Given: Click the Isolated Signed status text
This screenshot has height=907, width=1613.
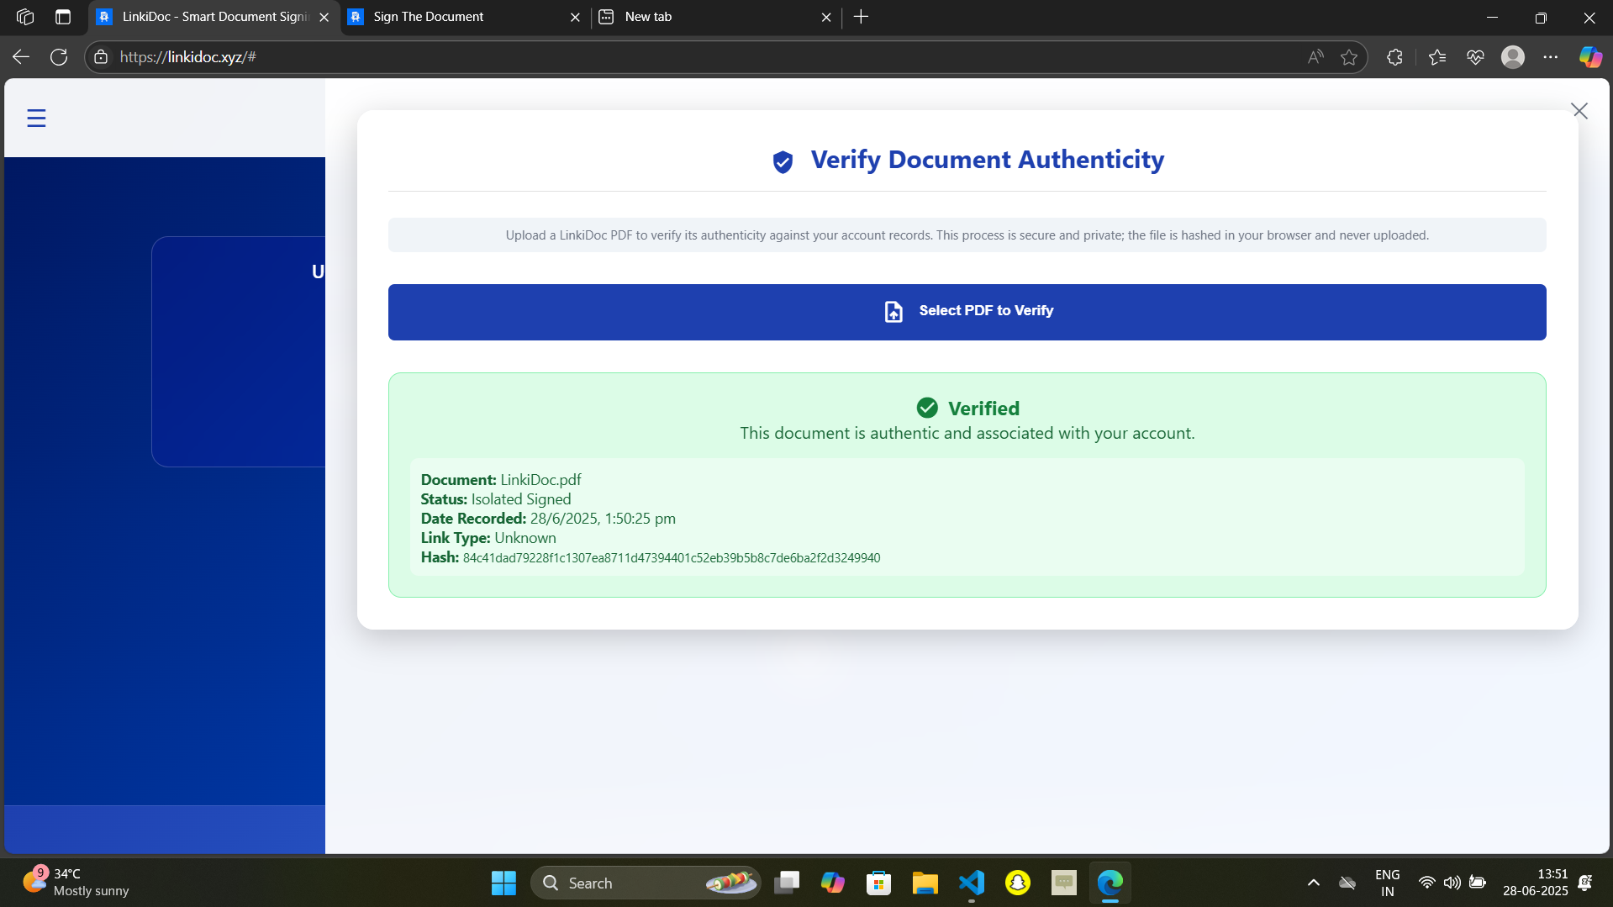Looking at the screenshot, I should (x=521, y=499).
